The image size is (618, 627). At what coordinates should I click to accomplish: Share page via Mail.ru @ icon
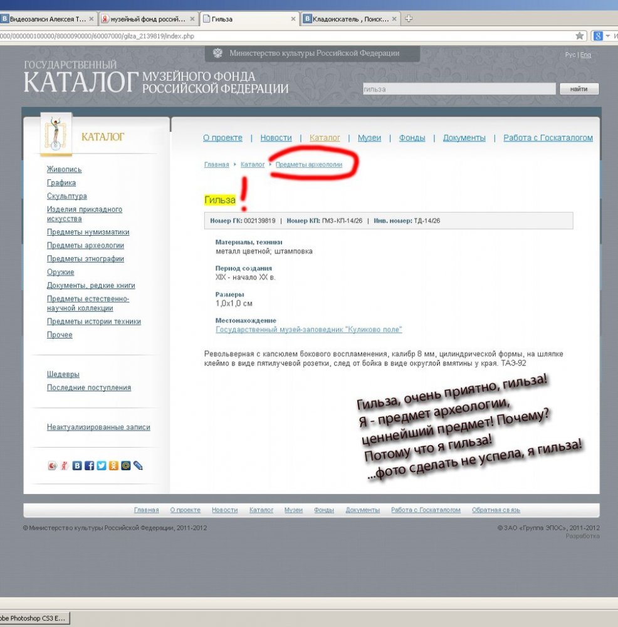click(125, 466)
